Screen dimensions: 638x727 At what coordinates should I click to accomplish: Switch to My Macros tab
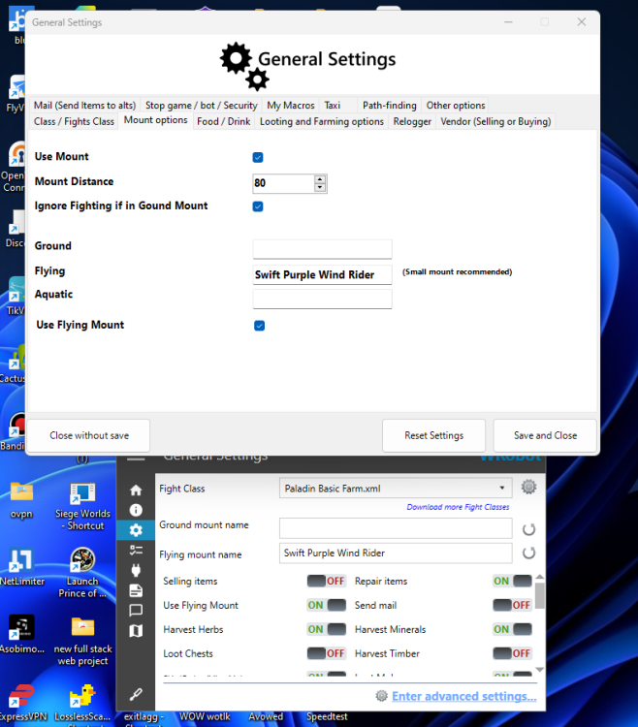pos(291,106)
